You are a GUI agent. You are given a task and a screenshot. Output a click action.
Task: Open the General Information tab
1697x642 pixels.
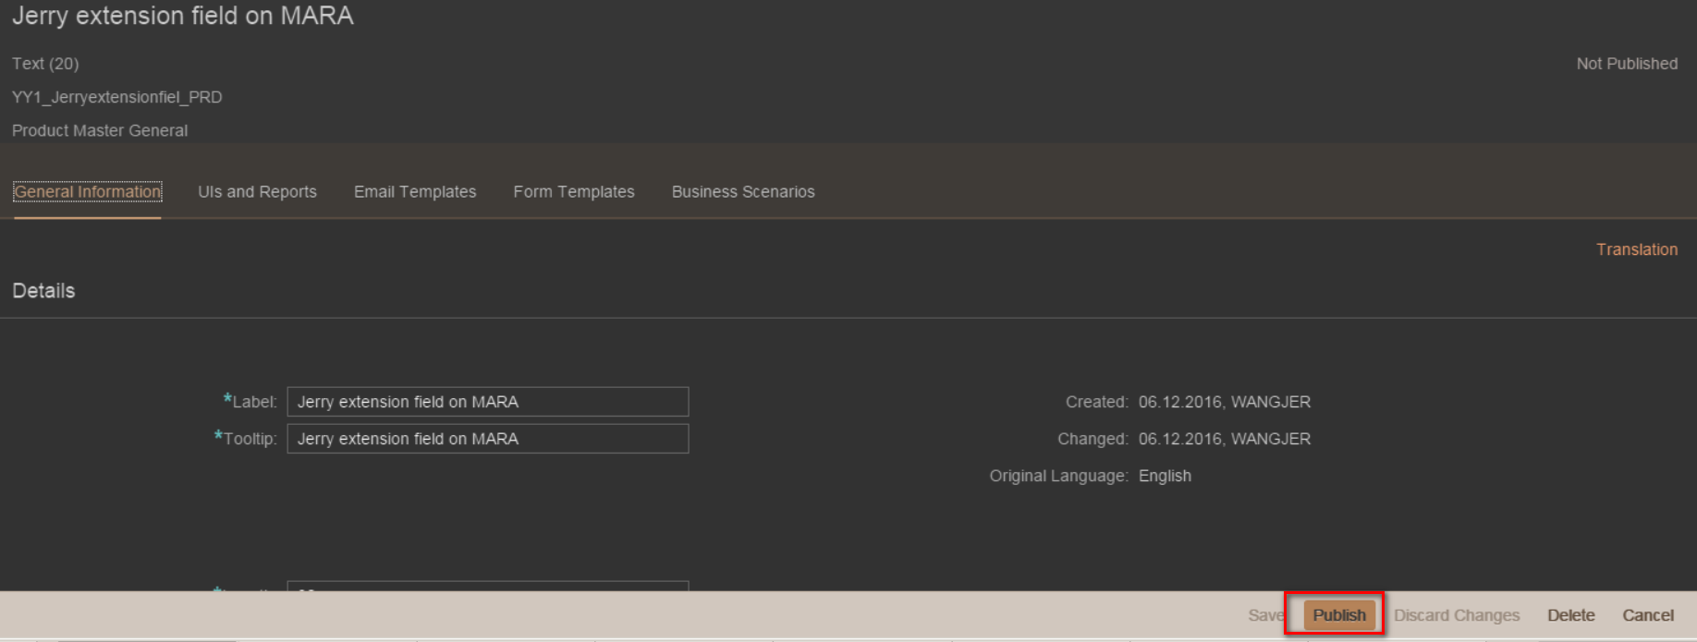tap(88, 192)
